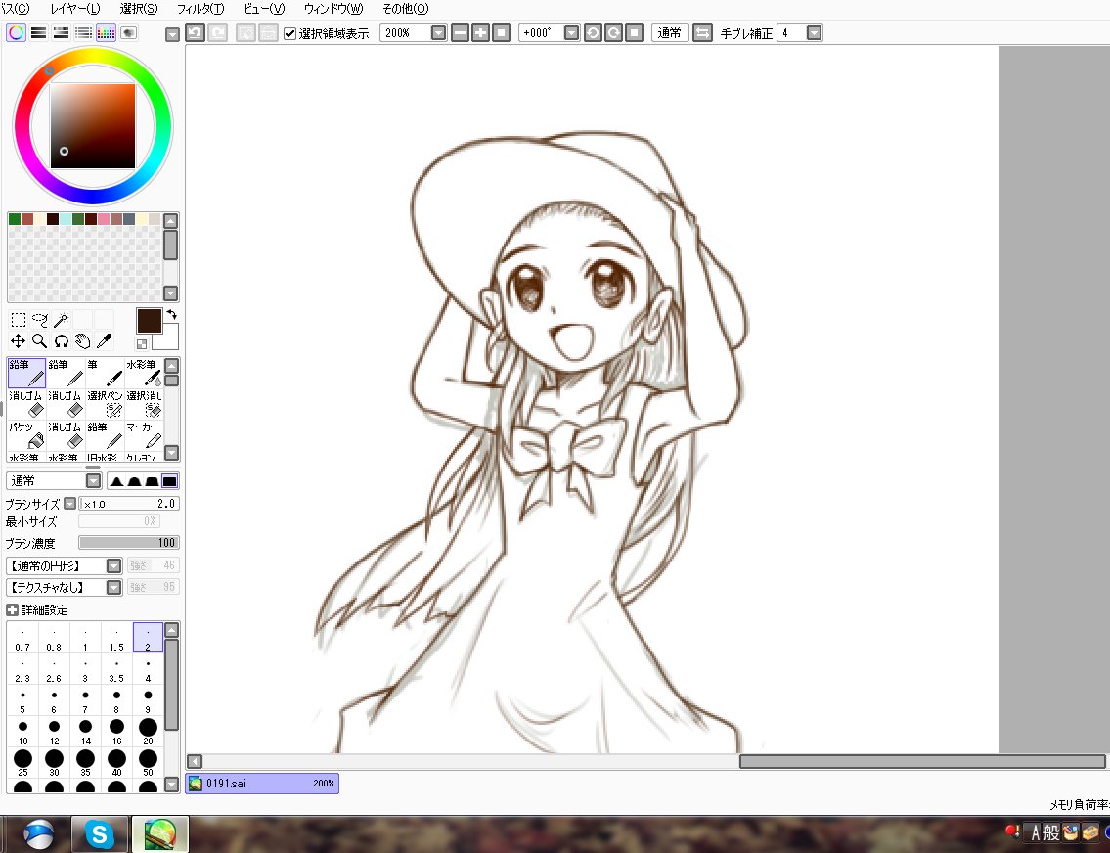The height and width of the screenshot is (853, 1110).
Task: Open the 通常 blend mode dropdown
Action: point(94,480)
